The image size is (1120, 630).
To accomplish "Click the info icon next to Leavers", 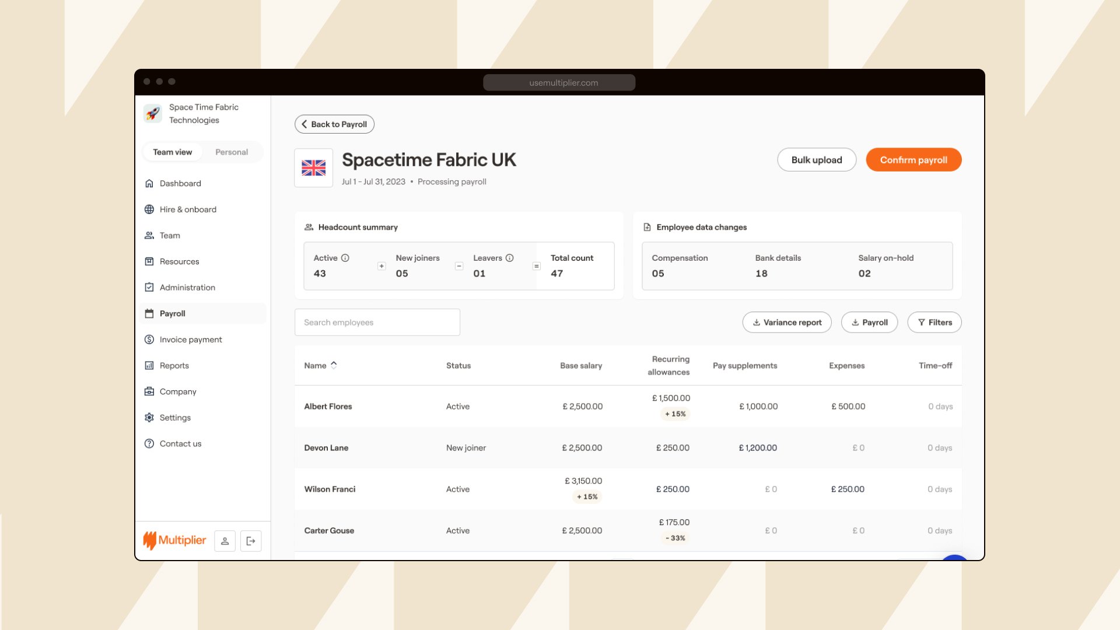I will click(510, 258).
